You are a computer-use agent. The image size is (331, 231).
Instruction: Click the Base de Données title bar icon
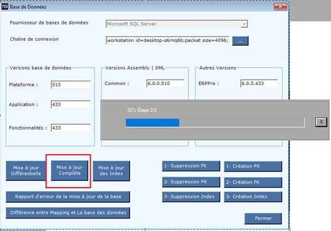point(4,7)
